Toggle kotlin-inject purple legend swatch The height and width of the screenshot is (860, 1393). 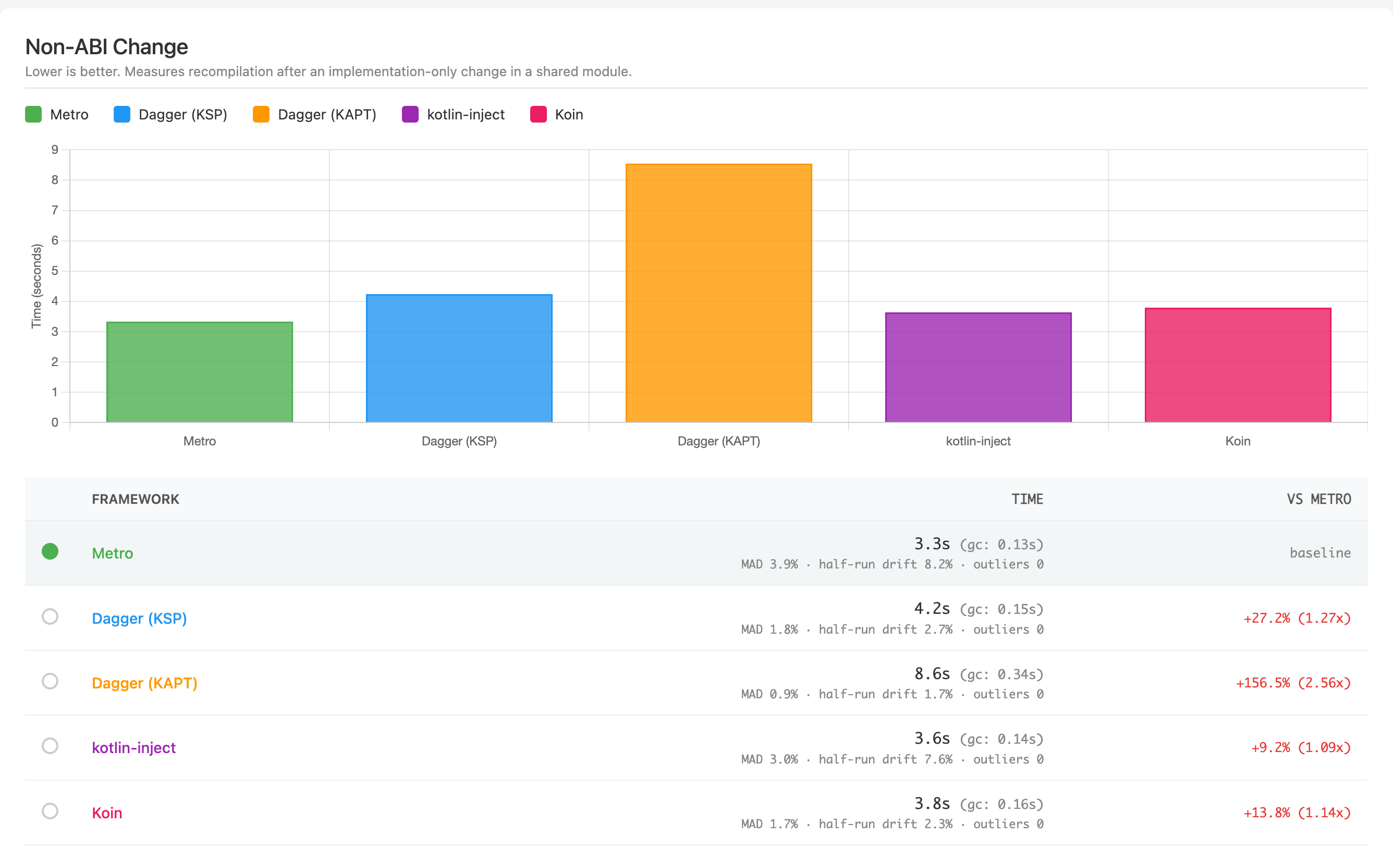pos(410,114)
